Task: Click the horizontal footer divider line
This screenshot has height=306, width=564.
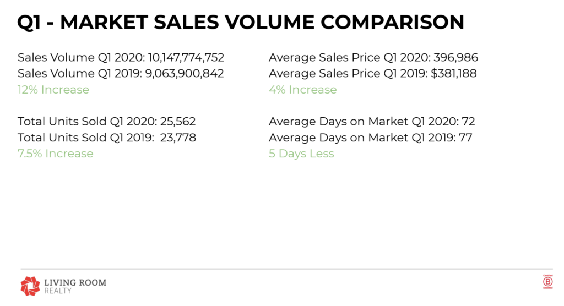Action: [286, 269]
